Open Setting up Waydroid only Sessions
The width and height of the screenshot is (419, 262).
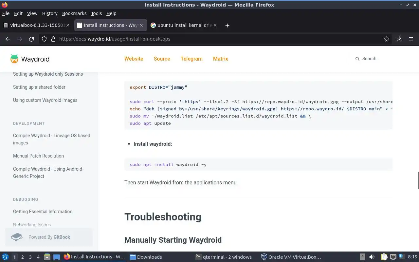[48, 74]
